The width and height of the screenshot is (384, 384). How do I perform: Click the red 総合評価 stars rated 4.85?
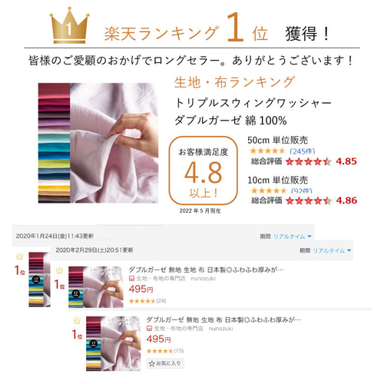pyautogui.click(x=308, y=161)
